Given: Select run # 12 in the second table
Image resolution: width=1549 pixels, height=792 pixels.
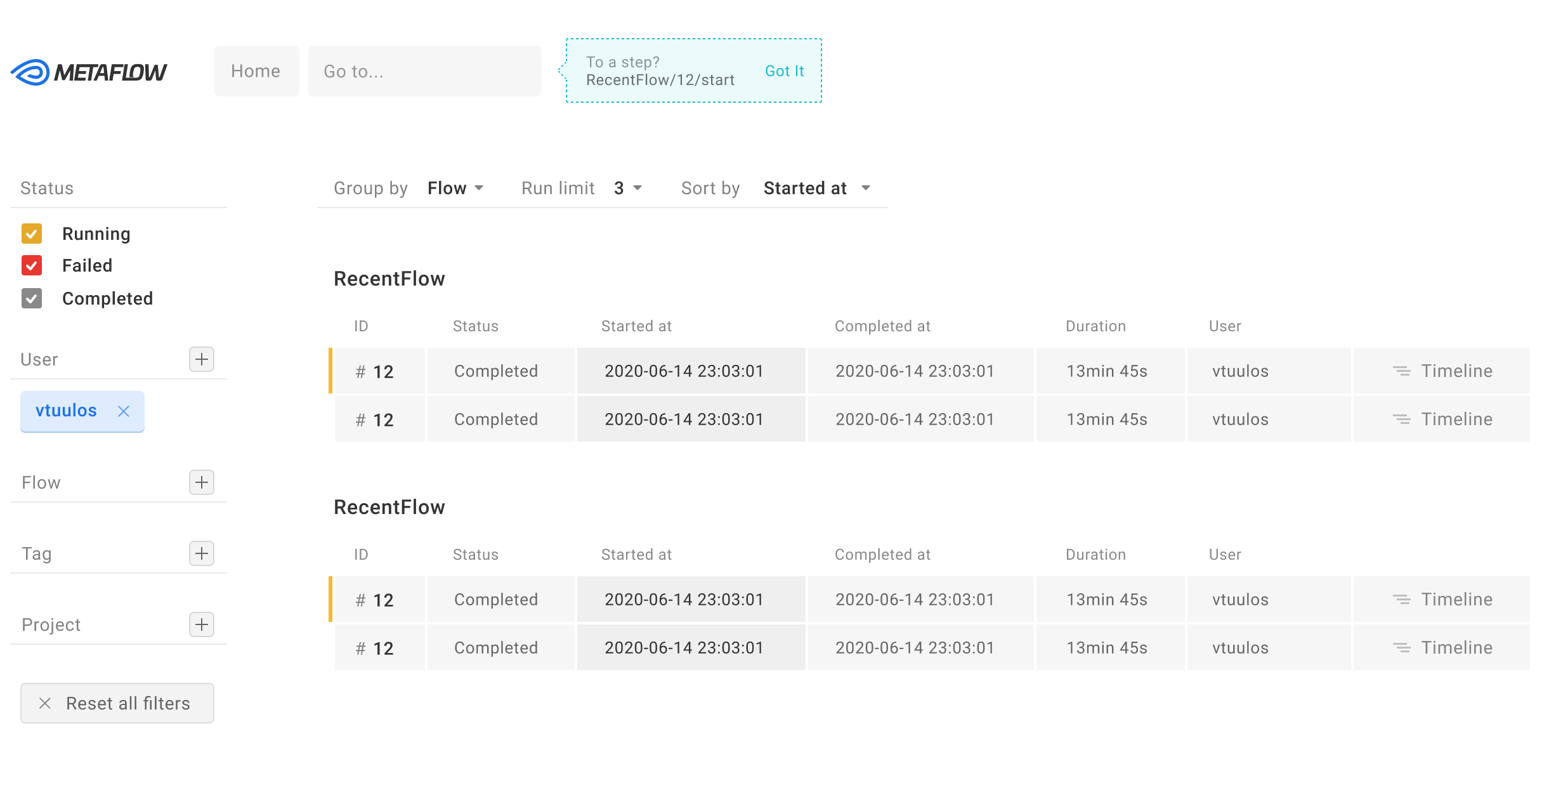Looking at the screenshot, I should pyautogui.click(x=376, y=599).
